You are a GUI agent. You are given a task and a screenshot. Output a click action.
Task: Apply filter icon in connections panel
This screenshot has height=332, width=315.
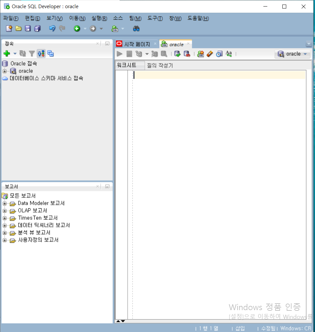(32, 54)
